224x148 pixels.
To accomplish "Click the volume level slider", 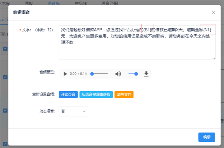I will [x=133, y=74].
